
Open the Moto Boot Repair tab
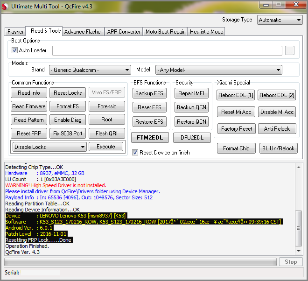pyautogui.click(x=165, y=32)
